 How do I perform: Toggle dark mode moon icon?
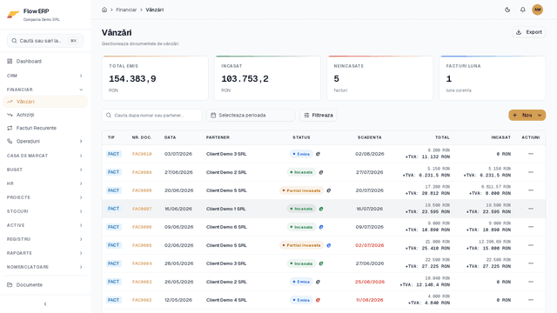click(507, 10)
